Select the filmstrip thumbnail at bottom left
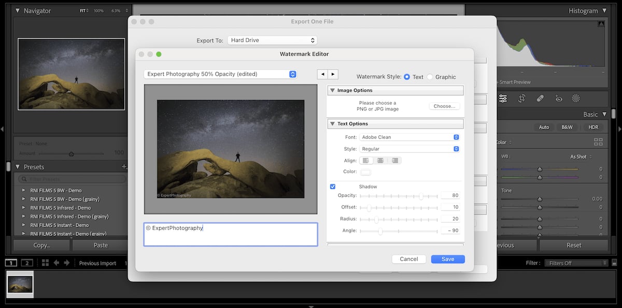 click(x=19, y=285)
